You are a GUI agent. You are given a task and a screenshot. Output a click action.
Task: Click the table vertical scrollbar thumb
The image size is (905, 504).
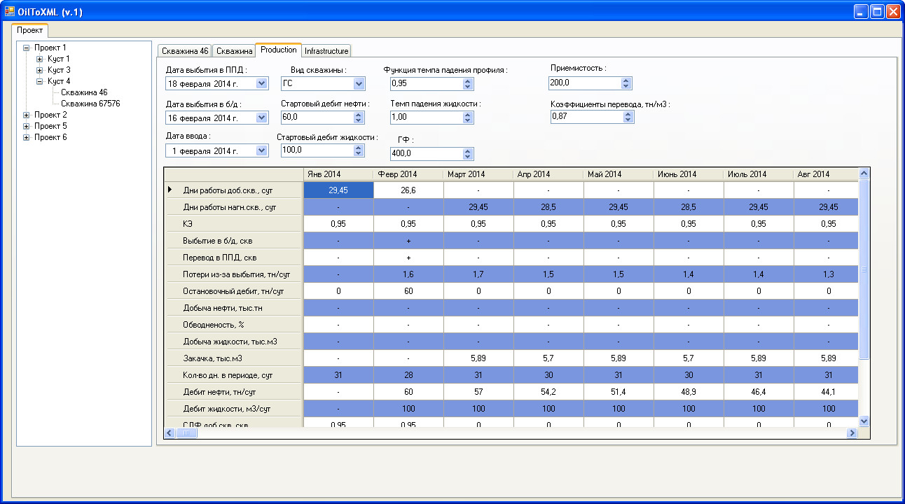(864, 269)
